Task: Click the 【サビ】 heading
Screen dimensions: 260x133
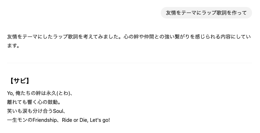Action: click(x=19, y=81)
